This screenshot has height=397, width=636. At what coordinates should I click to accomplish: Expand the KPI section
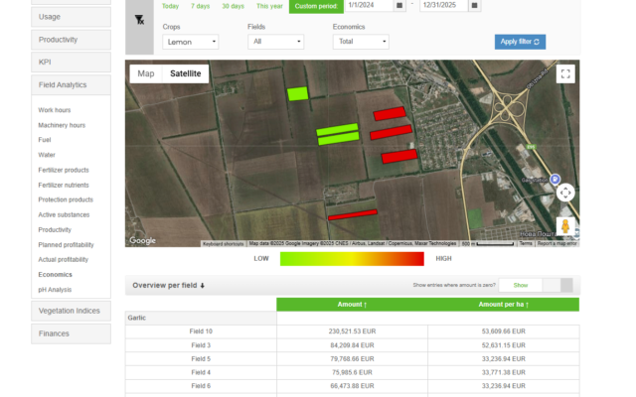point(71,62)
